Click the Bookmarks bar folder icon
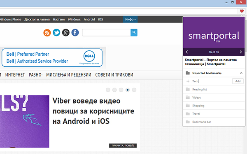This screenshot has width=247, height=154. (x=188, y=122)
